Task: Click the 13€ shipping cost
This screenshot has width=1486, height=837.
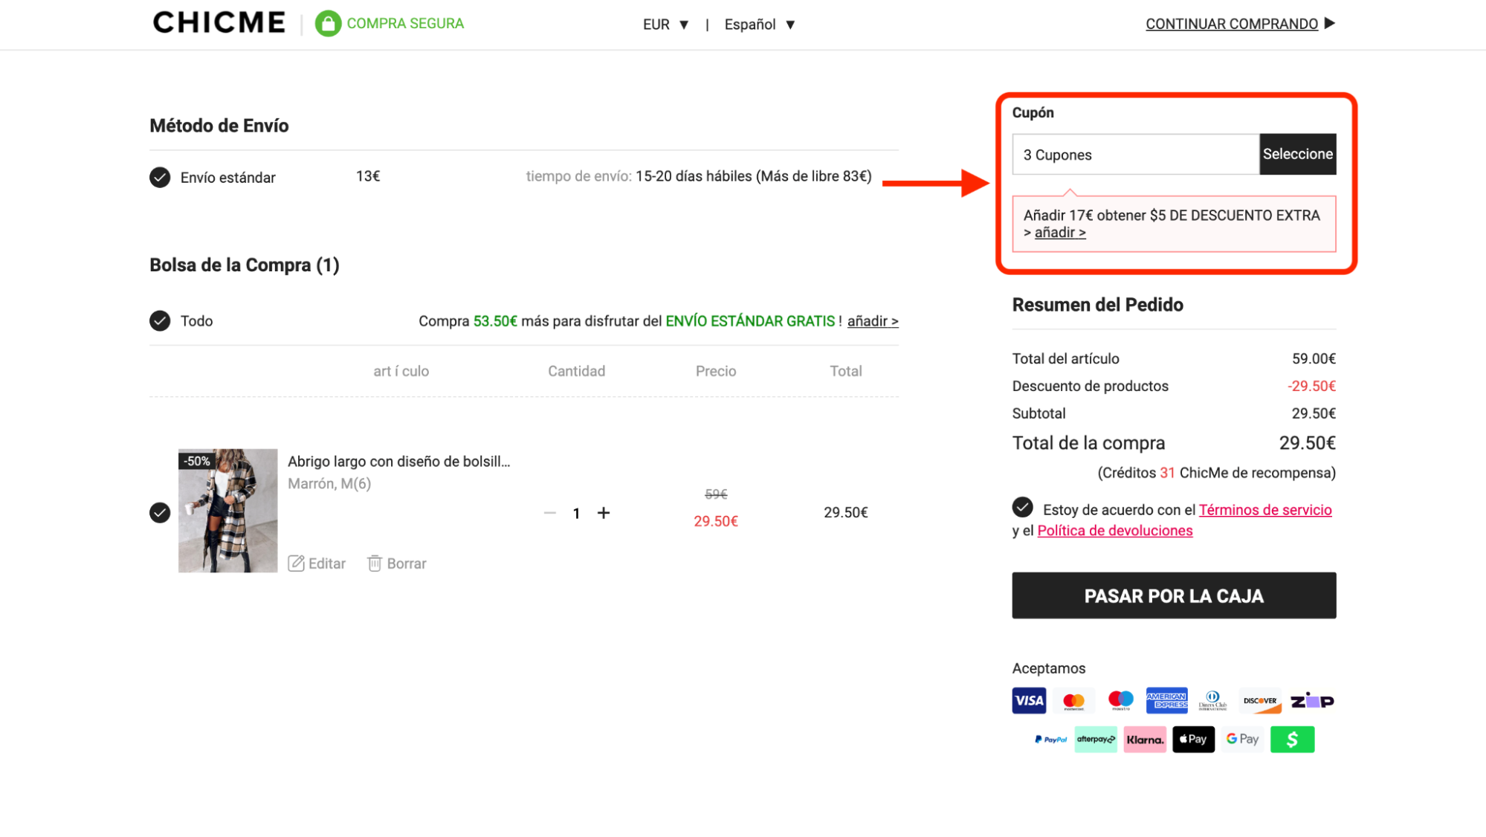Action: click(x=368, y=176)
